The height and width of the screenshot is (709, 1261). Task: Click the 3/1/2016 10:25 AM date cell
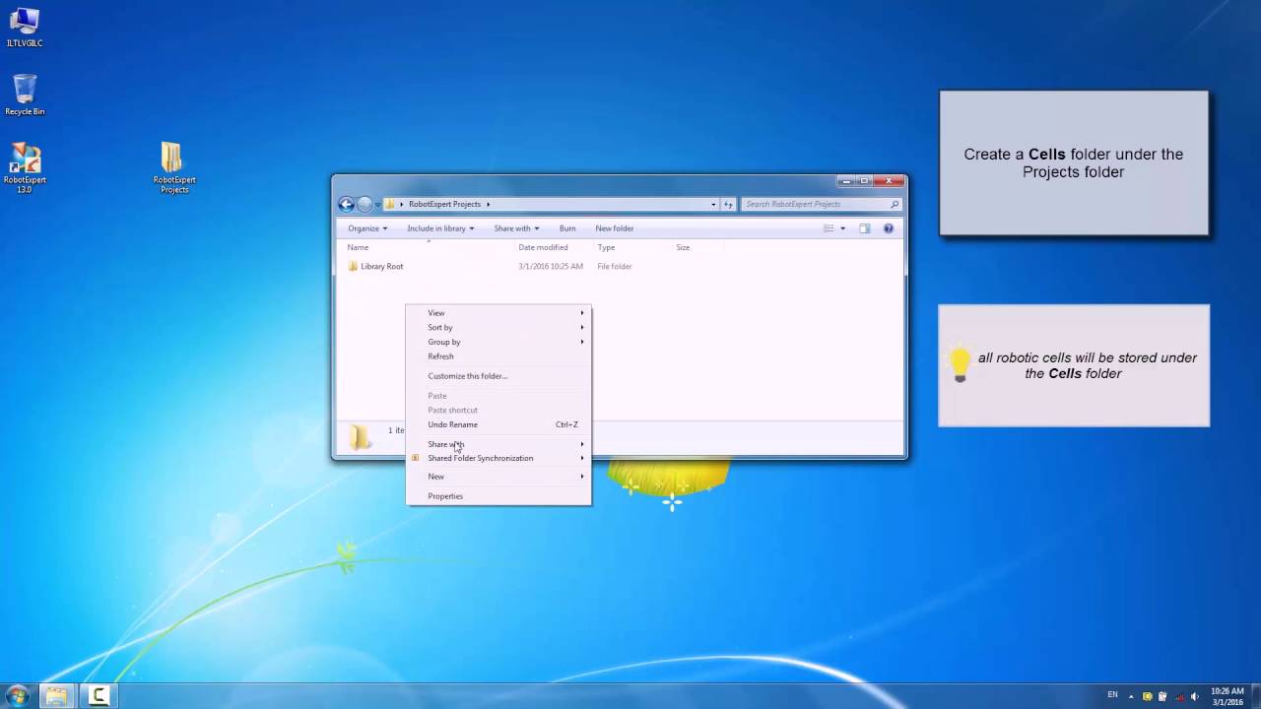tap(551, 266)
